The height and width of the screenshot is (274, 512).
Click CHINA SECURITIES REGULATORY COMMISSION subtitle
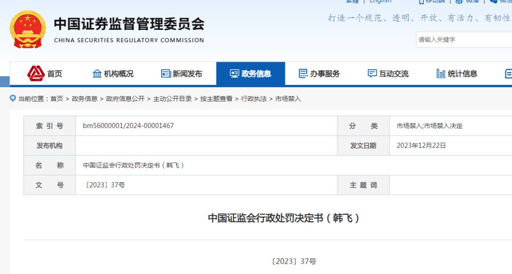[x=129, y=40]
